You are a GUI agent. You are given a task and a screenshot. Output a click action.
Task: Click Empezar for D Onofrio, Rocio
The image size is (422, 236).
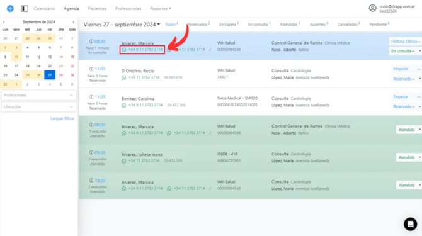pyautogui.click(x=401, y=69)
